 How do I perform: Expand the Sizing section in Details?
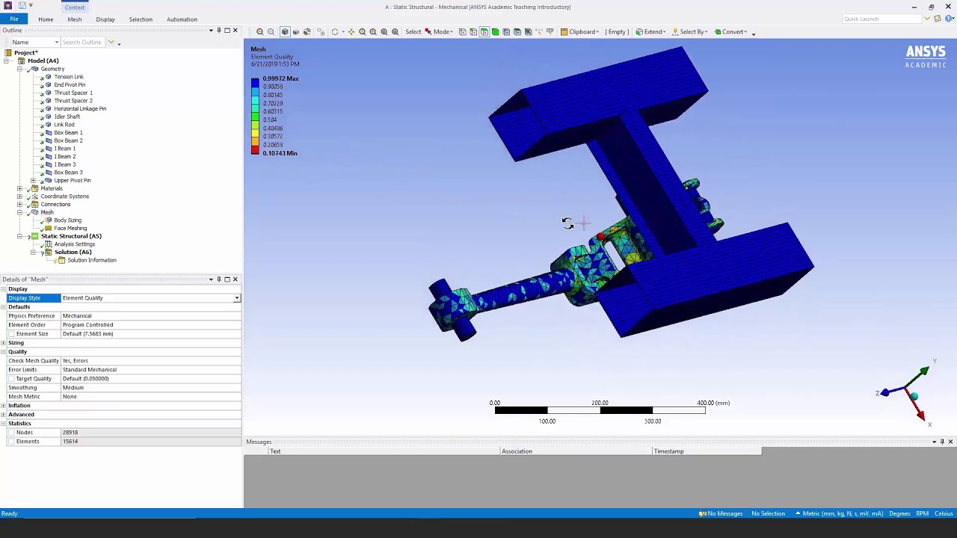[x=4, y=343]
